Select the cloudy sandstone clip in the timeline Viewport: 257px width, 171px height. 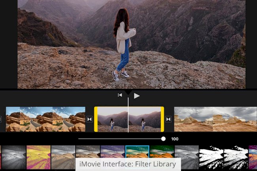coord(215,119)
